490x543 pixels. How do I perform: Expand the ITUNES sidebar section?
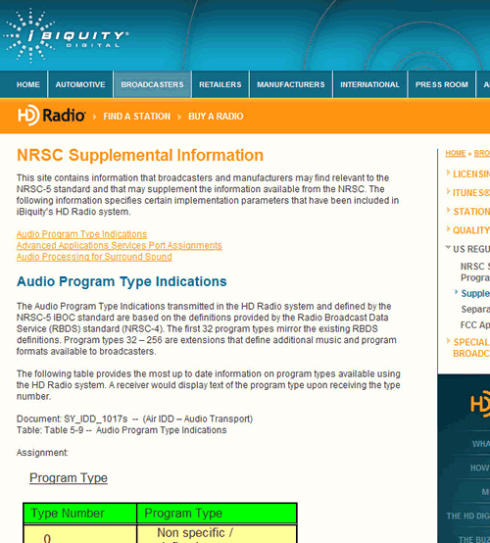[468, 192]
